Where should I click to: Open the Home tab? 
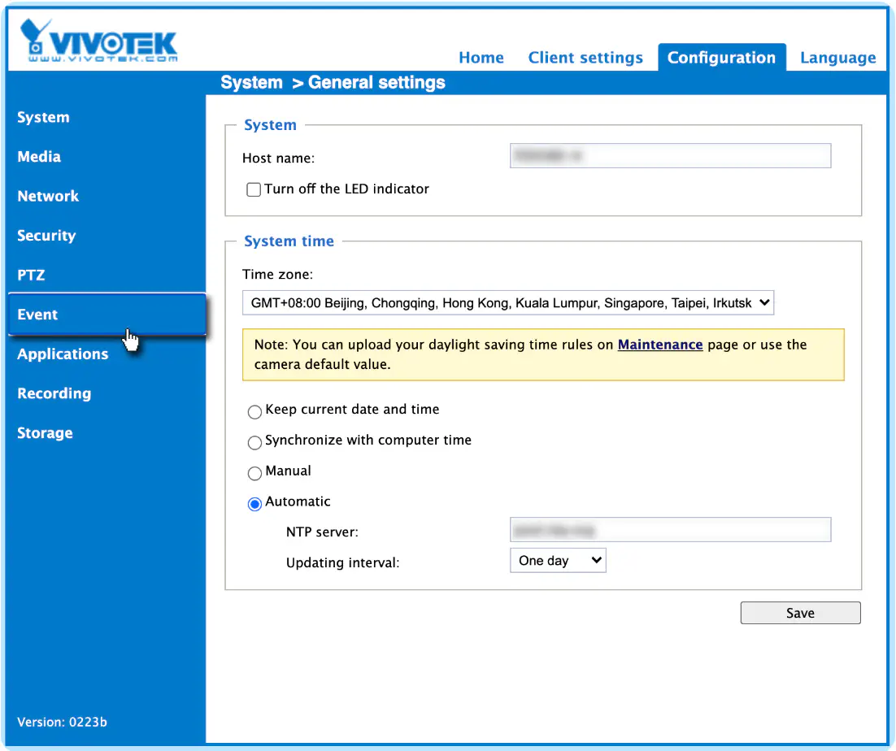pyautogui.click(x=481, y=58)
